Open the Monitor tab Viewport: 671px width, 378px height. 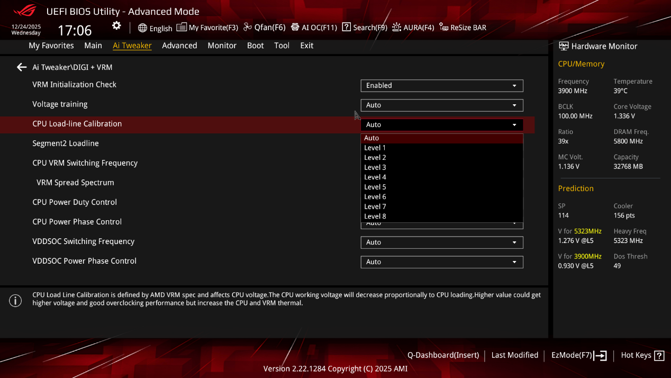coord(222,46)
